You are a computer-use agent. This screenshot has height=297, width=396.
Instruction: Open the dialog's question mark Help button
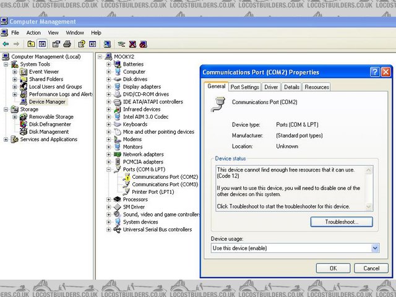(x=375, y=72)
